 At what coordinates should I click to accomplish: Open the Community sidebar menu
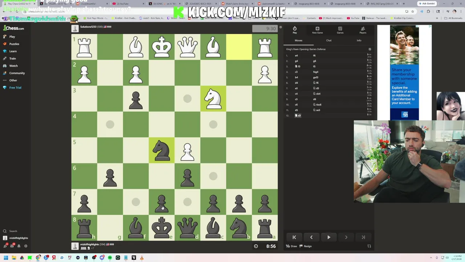click(x=14, y=73)
